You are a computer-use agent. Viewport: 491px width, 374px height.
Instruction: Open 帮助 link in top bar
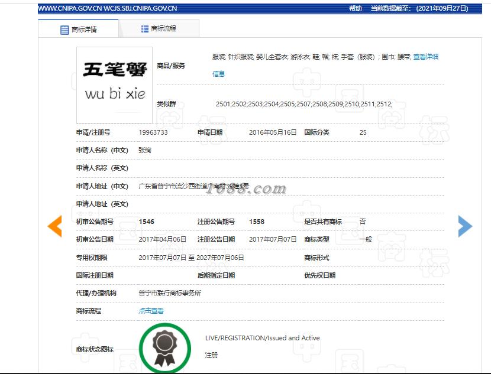[356, 8]
